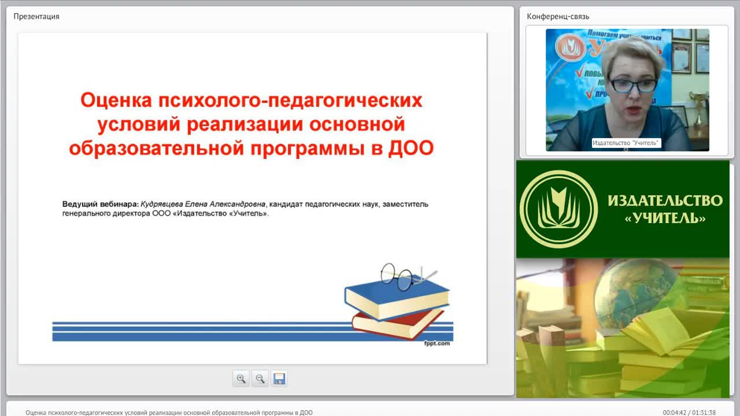Click the total duration 01:31:38 display
Image resolution: width=740 pixels, height=416 pixels.
point(704,413)
